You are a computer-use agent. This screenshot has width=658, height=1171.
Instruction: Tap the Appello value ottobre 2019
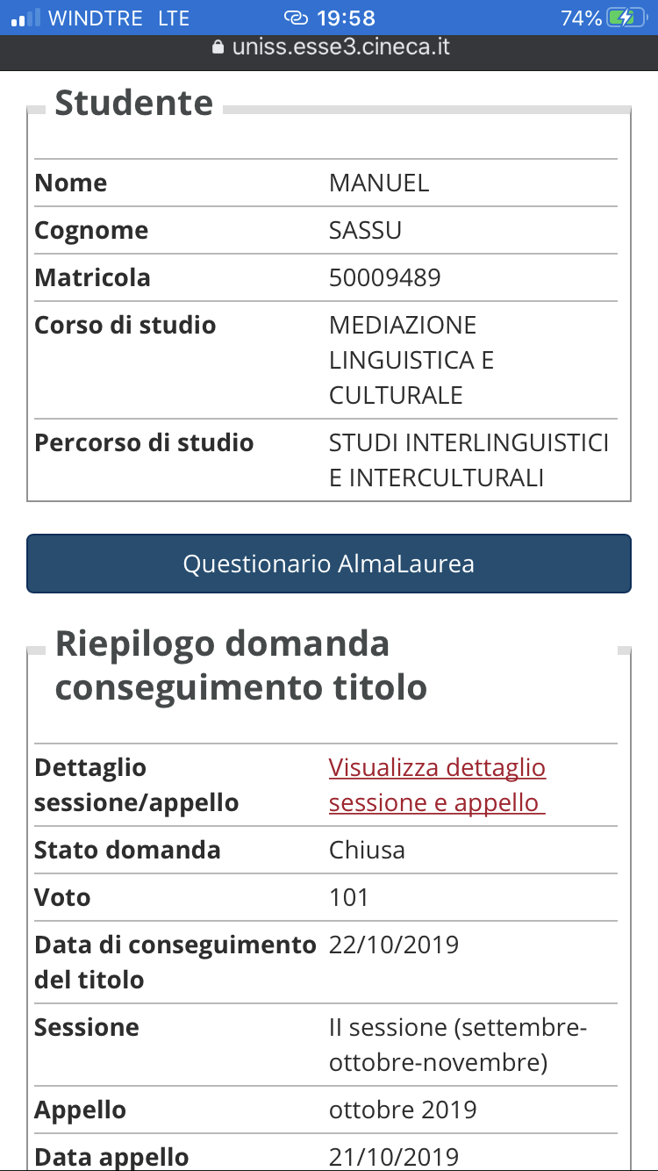click(403, 1110)
